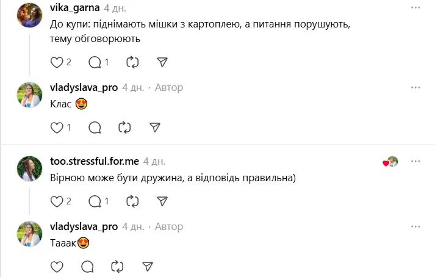
Task: Like vika_garna's comment with heart icon
Action: [57, 62]
